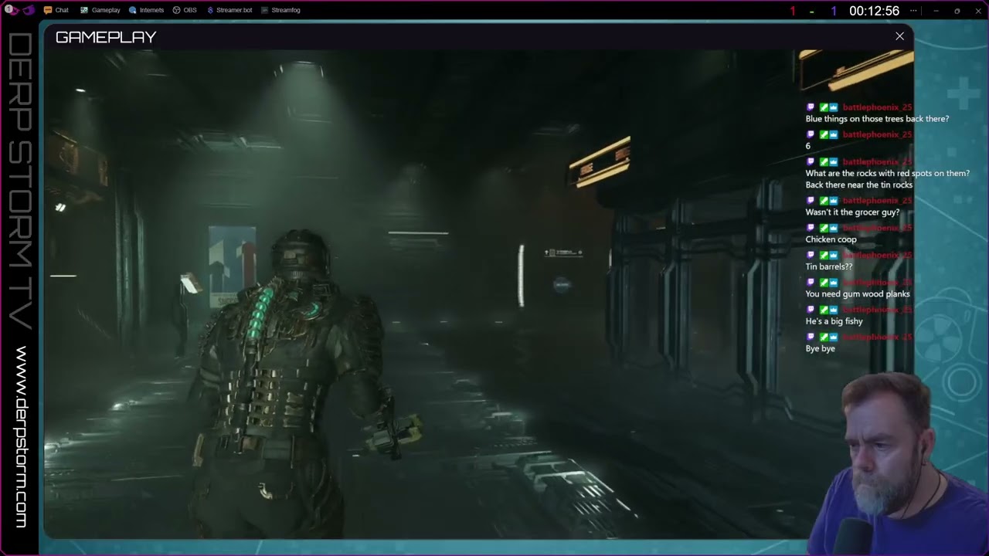Click chat message 'What are the rocks with red spots'
Viewport: 989px width, 556px height.
point(887,179)
